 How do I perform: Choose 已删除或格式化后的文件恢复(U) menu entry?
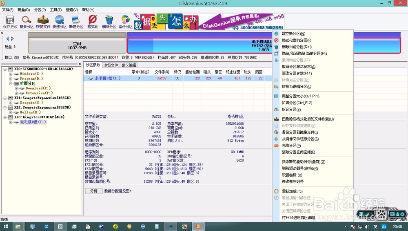tap(308, 119)
